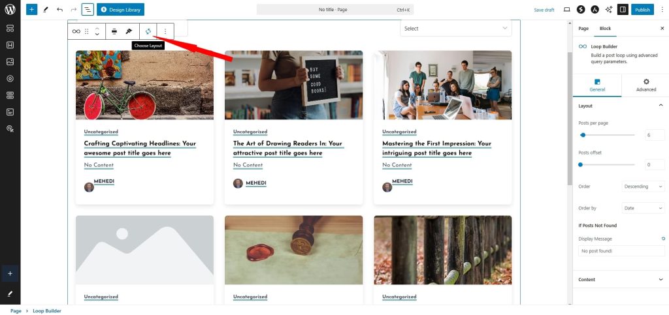Toggle the settings sidebar panel button

623,10
